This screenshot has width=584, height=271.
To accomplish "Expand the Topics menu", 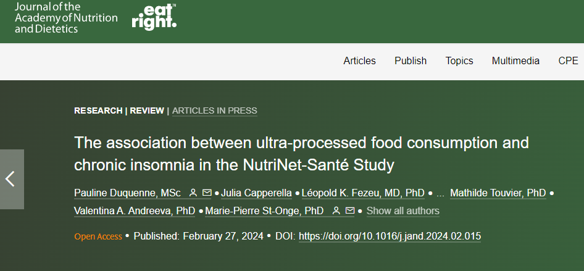I will (x=459, y=60).
